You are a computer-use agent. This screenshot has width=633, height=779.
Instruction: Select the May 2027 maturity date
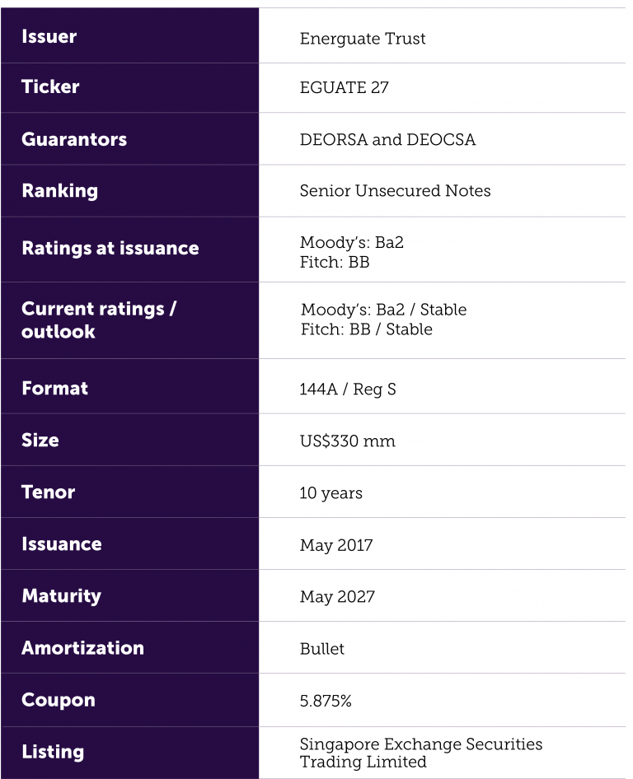coord(337,597)
